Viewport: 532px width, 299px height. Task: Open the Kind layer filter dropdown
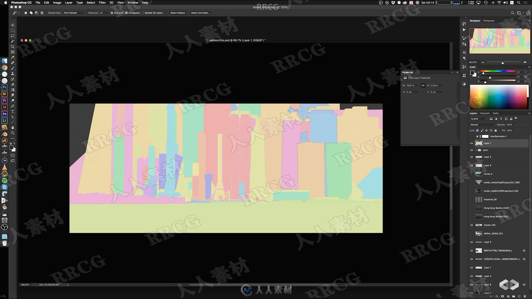coord(479,119)
